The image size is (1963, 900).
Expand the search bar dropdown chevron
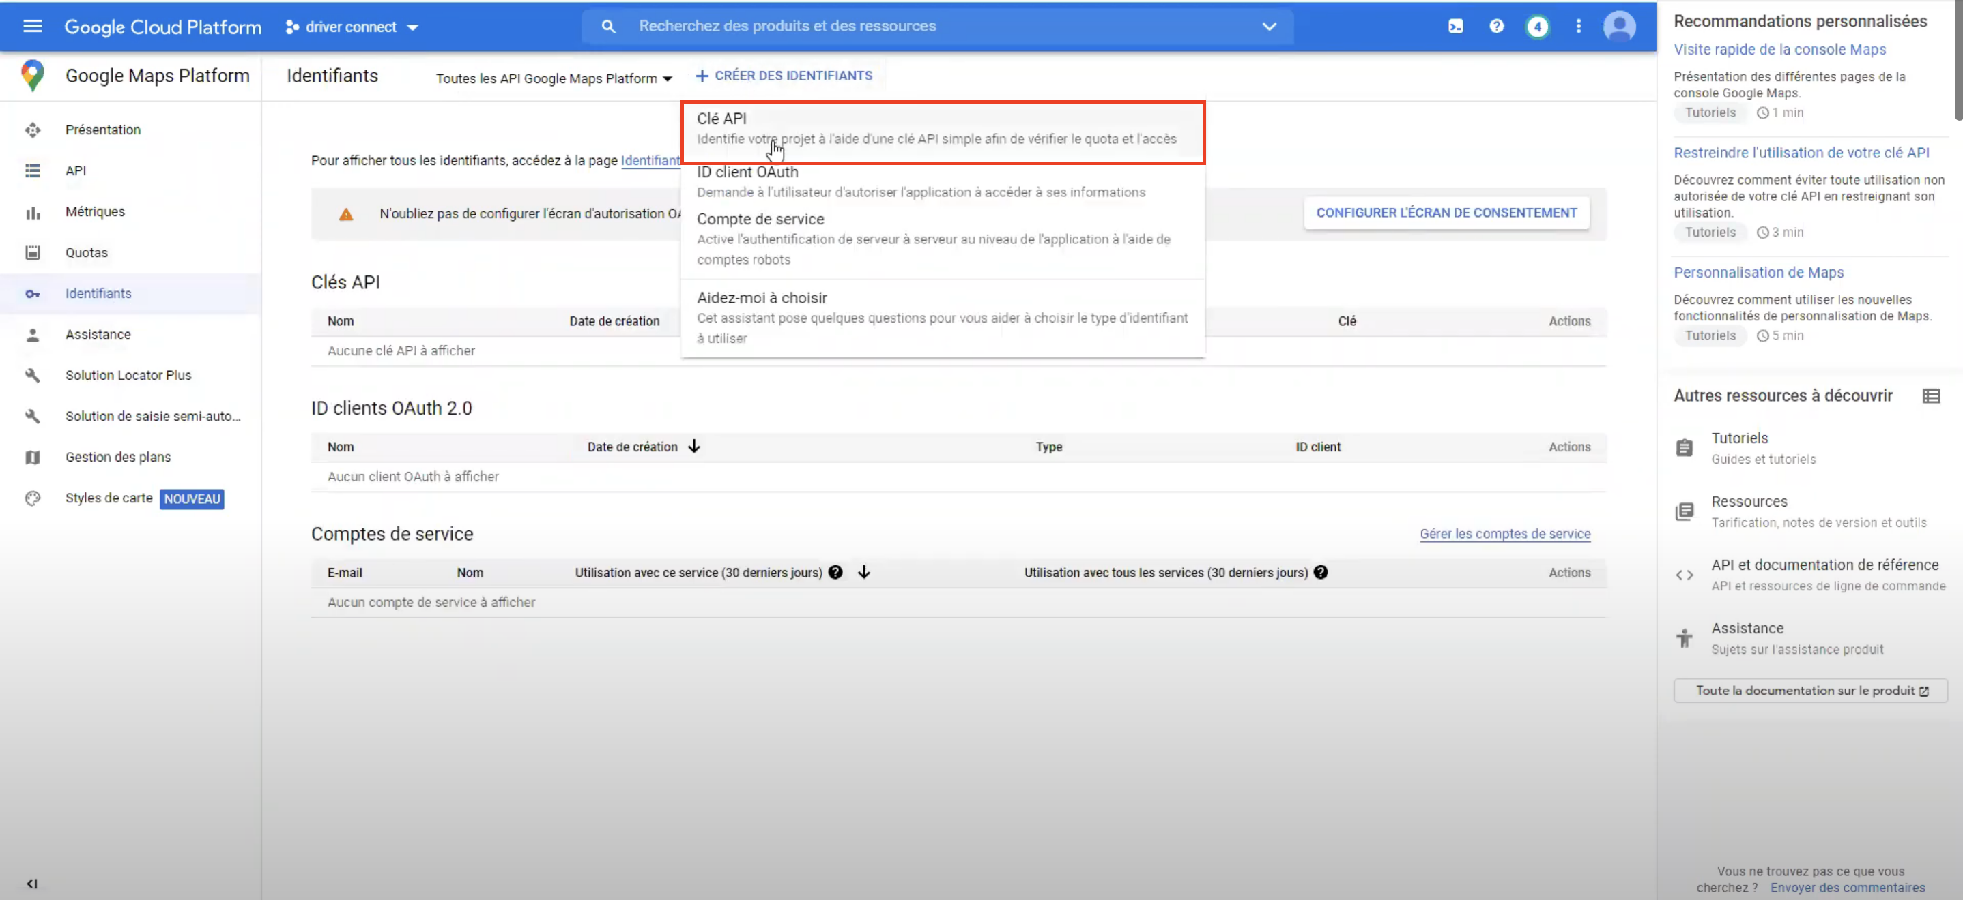point(1269,27)
